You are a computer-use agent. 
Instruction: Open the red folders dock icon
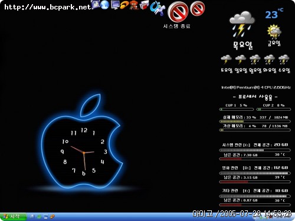point(144,5)
